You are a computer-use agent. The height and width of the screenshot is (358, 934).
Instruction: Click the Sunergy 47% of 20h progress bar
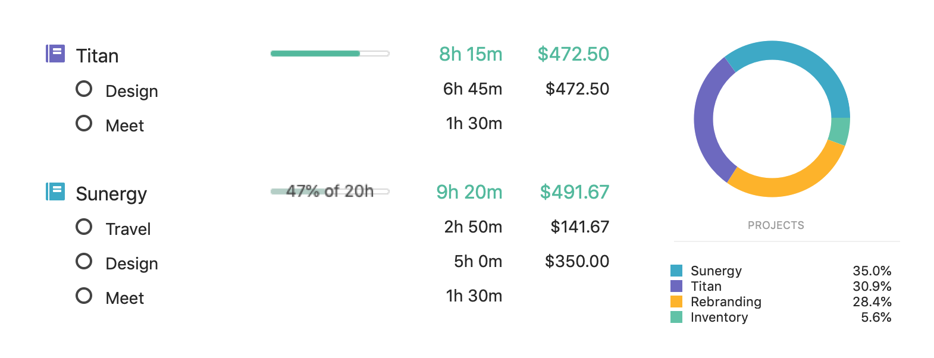[330, 191]
